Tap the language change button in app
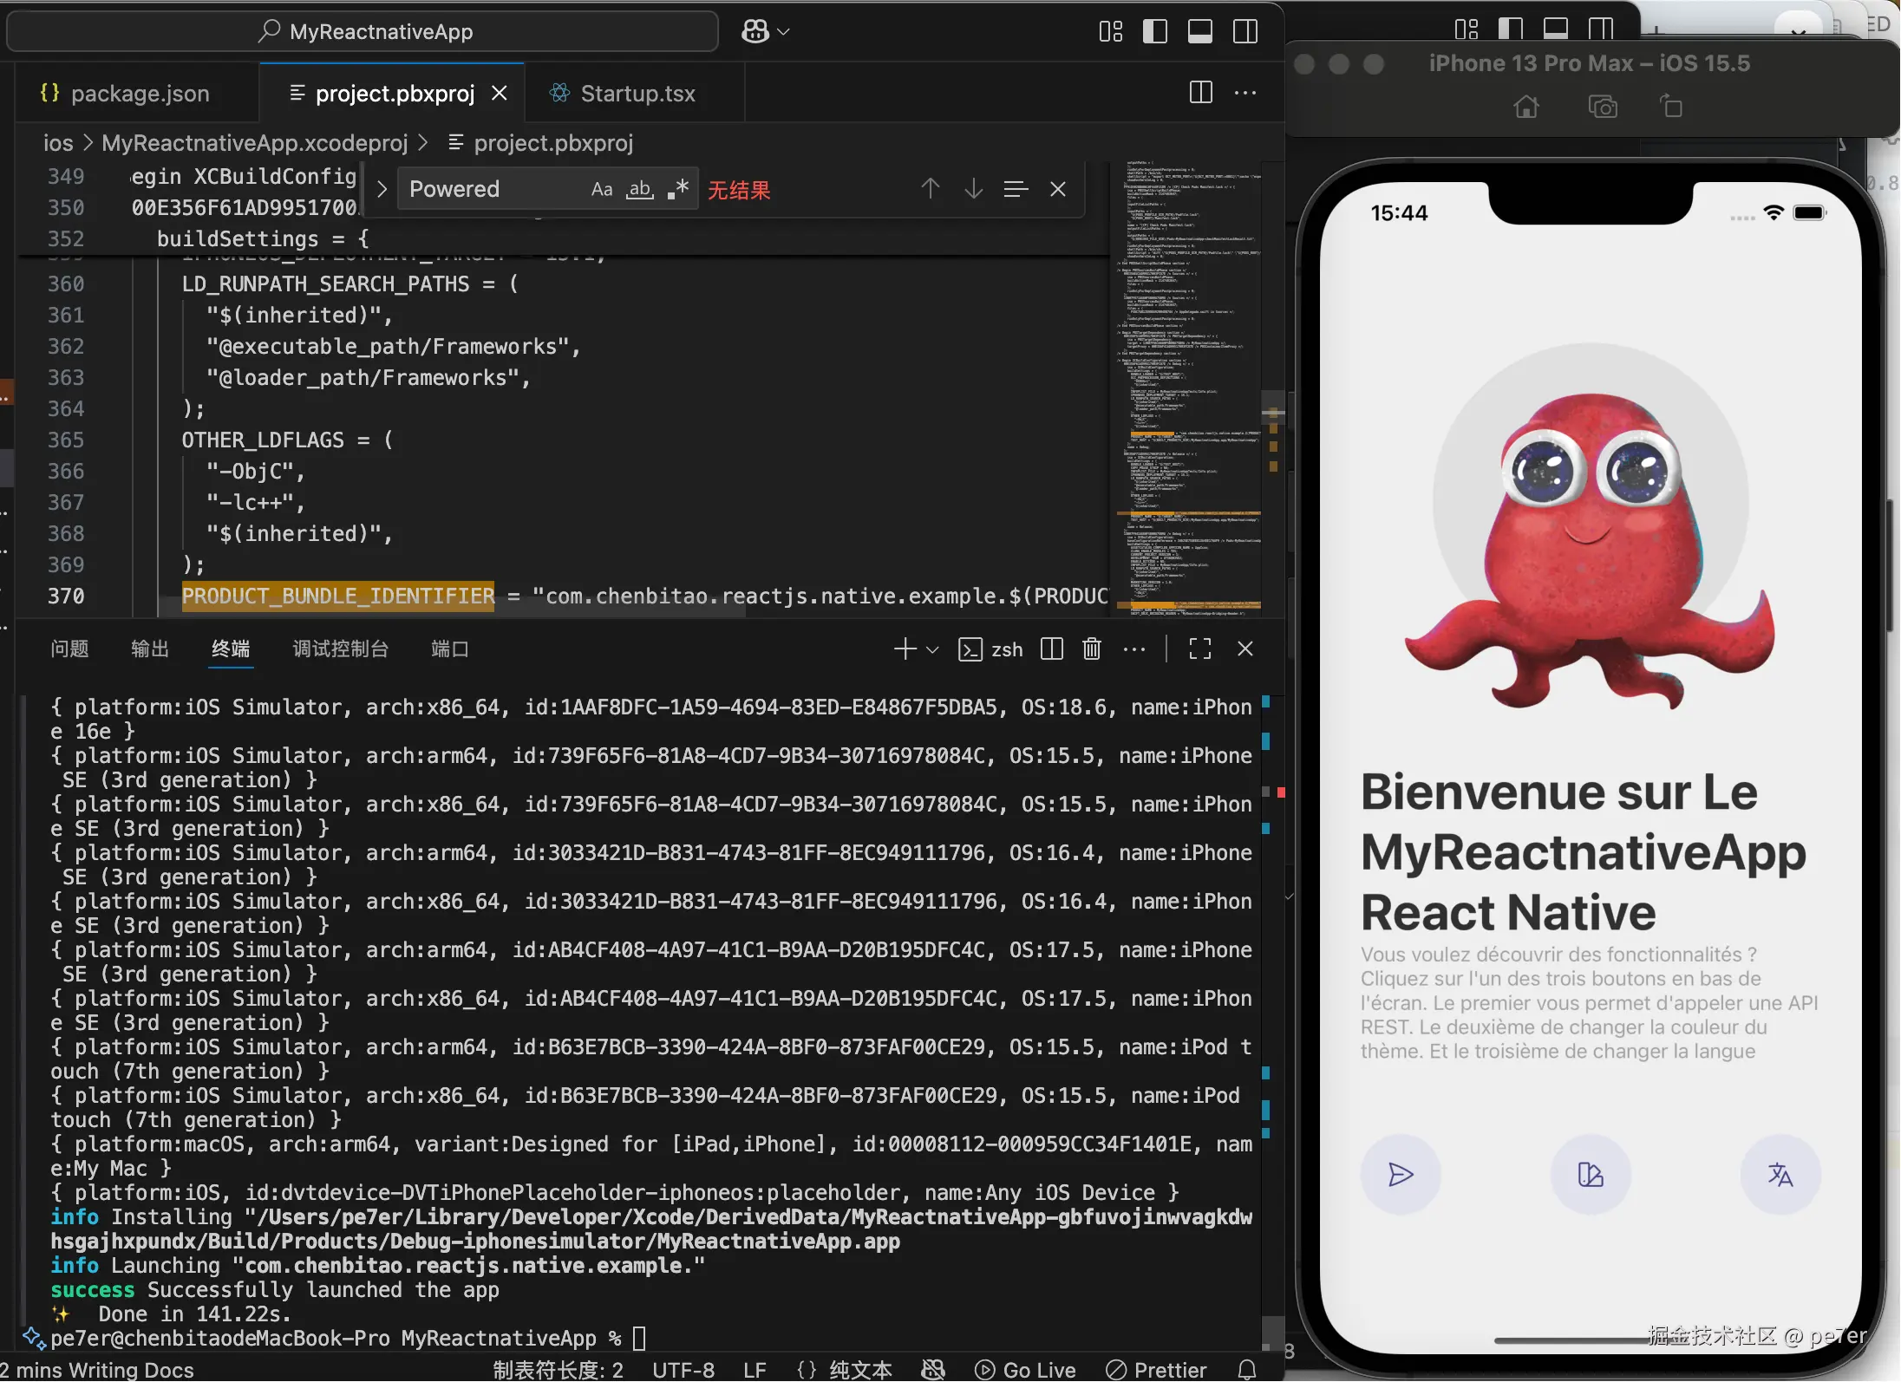1901x1382 pixels. point(1780,1175)
